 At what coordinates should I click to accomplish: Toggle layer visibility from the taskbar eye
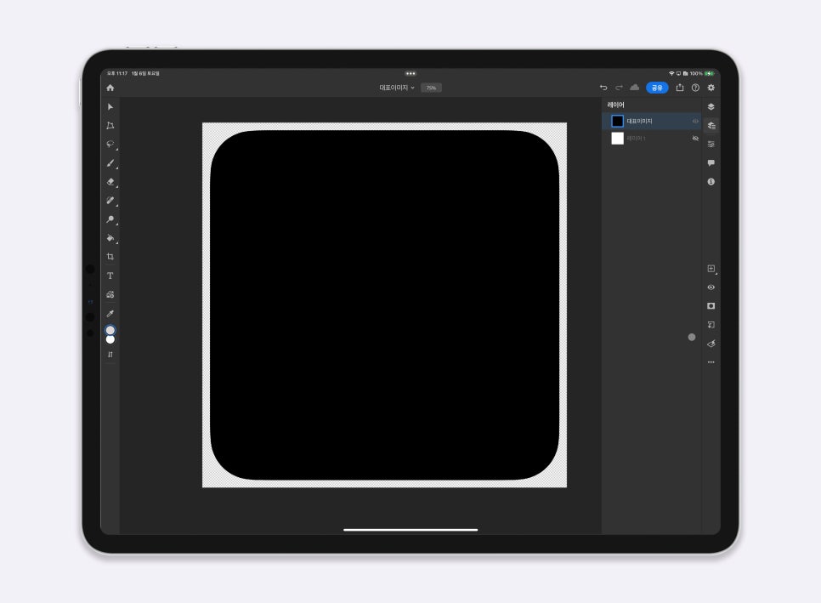(711, 287)
